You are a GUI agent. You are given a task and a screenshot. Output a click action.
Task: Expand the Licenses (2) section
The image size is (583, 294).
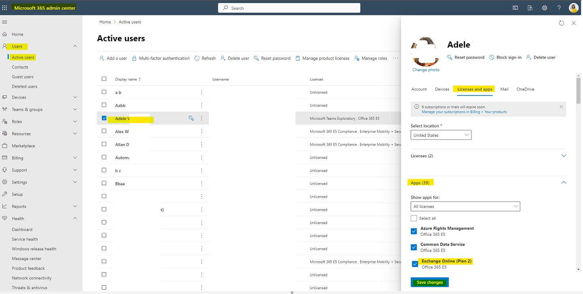[x=564, y=156]
